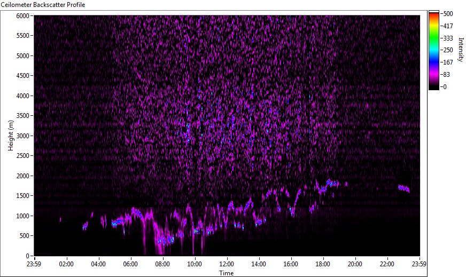Click the bright low cloud base near 08:00

tap(165, 240)
